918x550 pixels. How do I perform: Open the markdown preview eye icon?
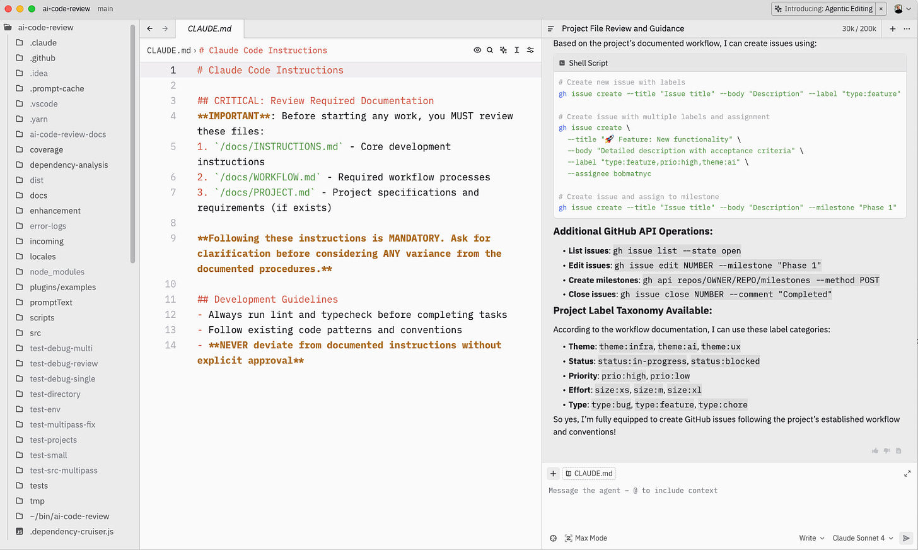pyautogui.click(x=477, y=50)
